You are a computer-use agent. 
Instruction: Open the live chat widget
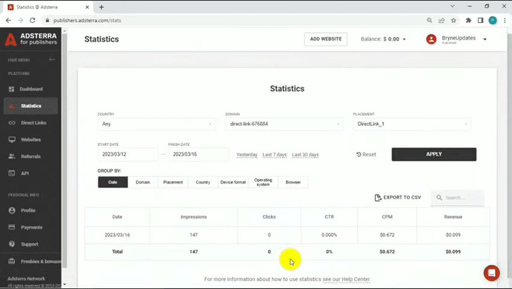click(492, 273)
